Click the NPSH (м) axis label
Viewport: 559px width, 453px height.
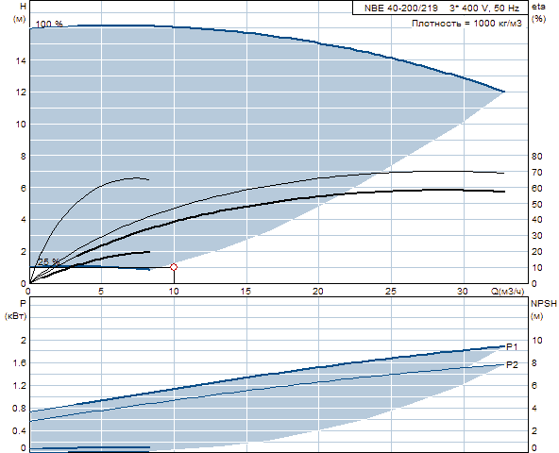pos(543,310)
